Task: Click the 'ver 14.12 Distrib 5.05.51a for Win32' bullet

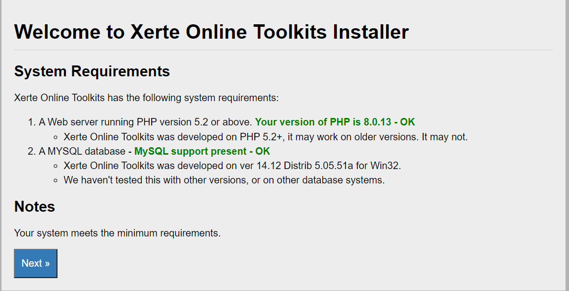Action: point(232,166)
